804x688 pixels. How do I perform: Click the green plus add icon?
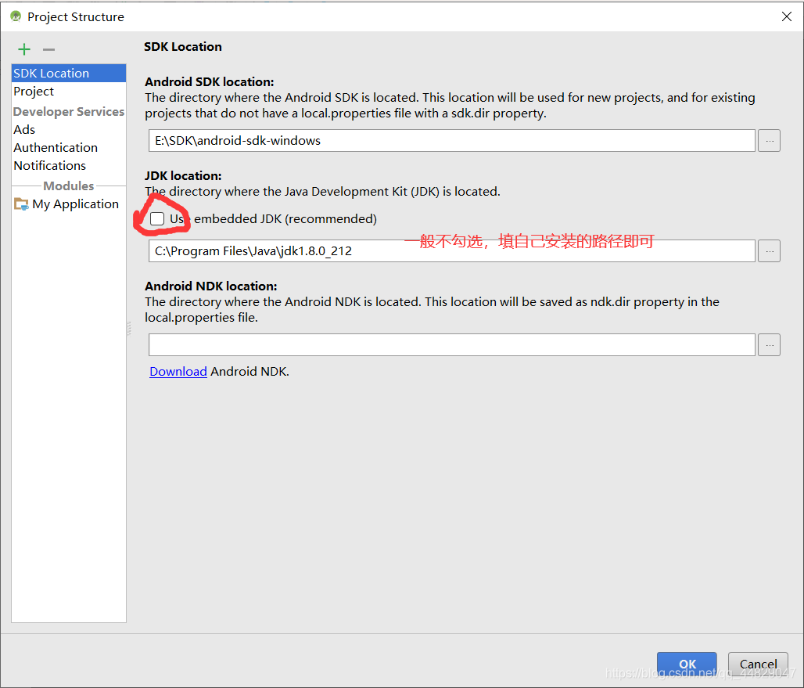[24, 49]
